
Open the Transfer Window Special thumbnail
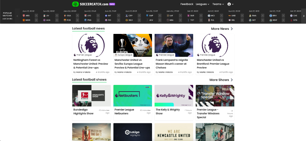[x=215, y=96]
